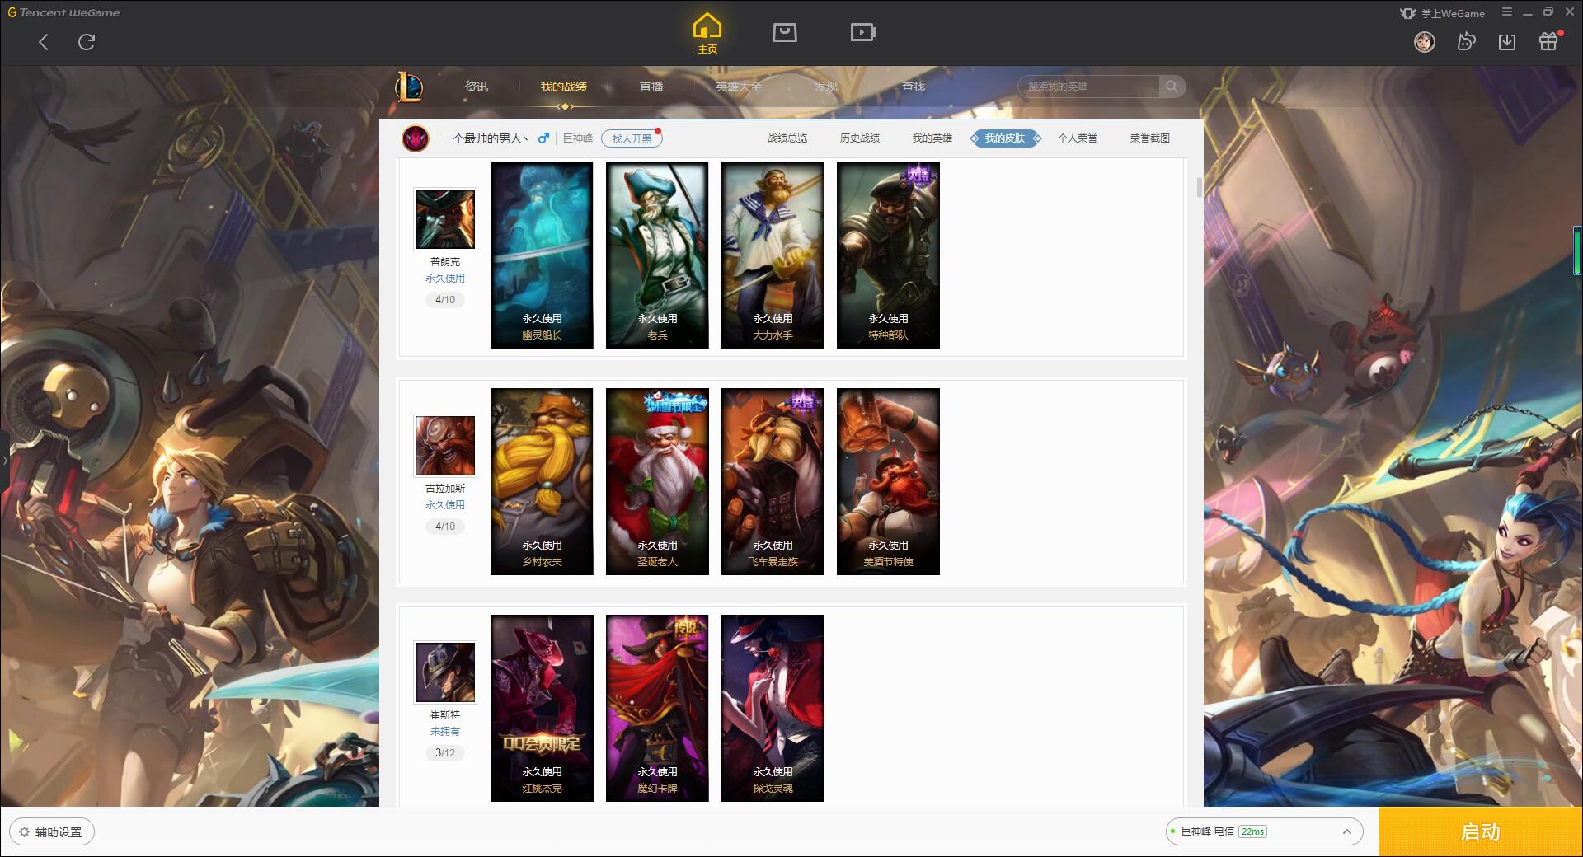Screen dimensions: 1583x857
Task: Switch to 我的英雄 sub-tab
Action: [932, 138]
